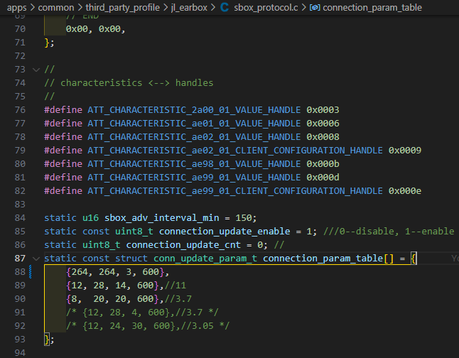Open the 'jl_earbox' breadcrumb folder
The image size is (459, 358).
click(x=189, y=7)
